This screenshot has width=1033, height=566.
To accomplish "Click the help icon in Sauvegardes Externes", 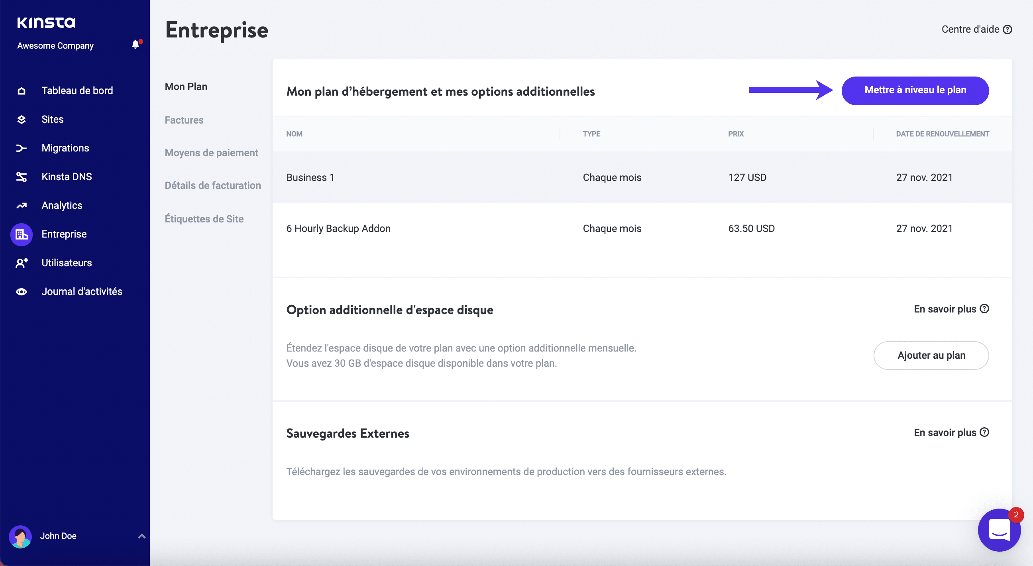I will point(984,432).
